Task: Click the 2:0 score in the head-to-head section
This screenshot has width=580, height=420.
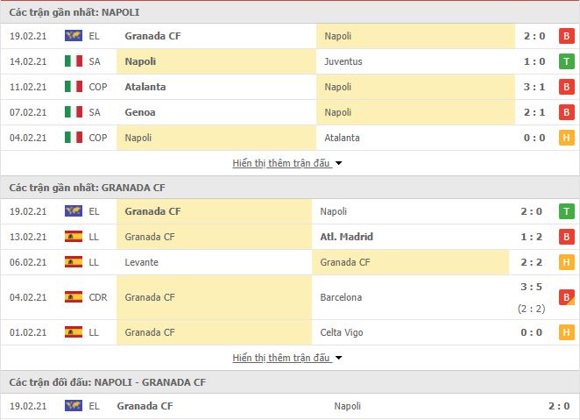Action: [559, 406]
